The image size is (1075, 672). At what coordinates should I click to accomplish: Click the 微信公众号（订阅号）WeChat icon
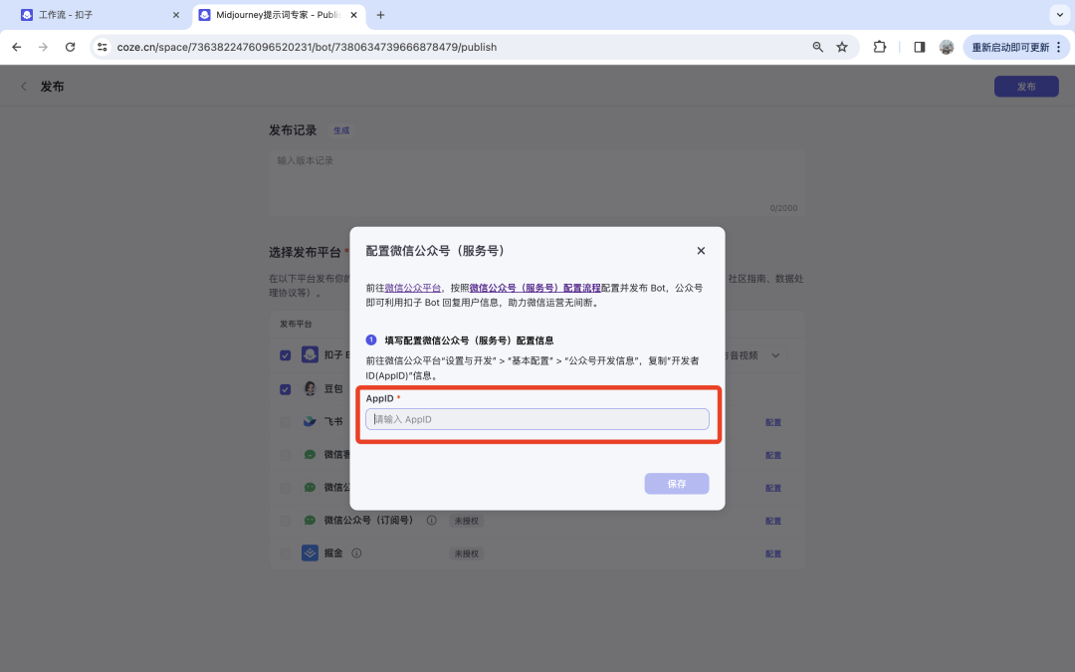pyautogui.click(x=310, y=520)
